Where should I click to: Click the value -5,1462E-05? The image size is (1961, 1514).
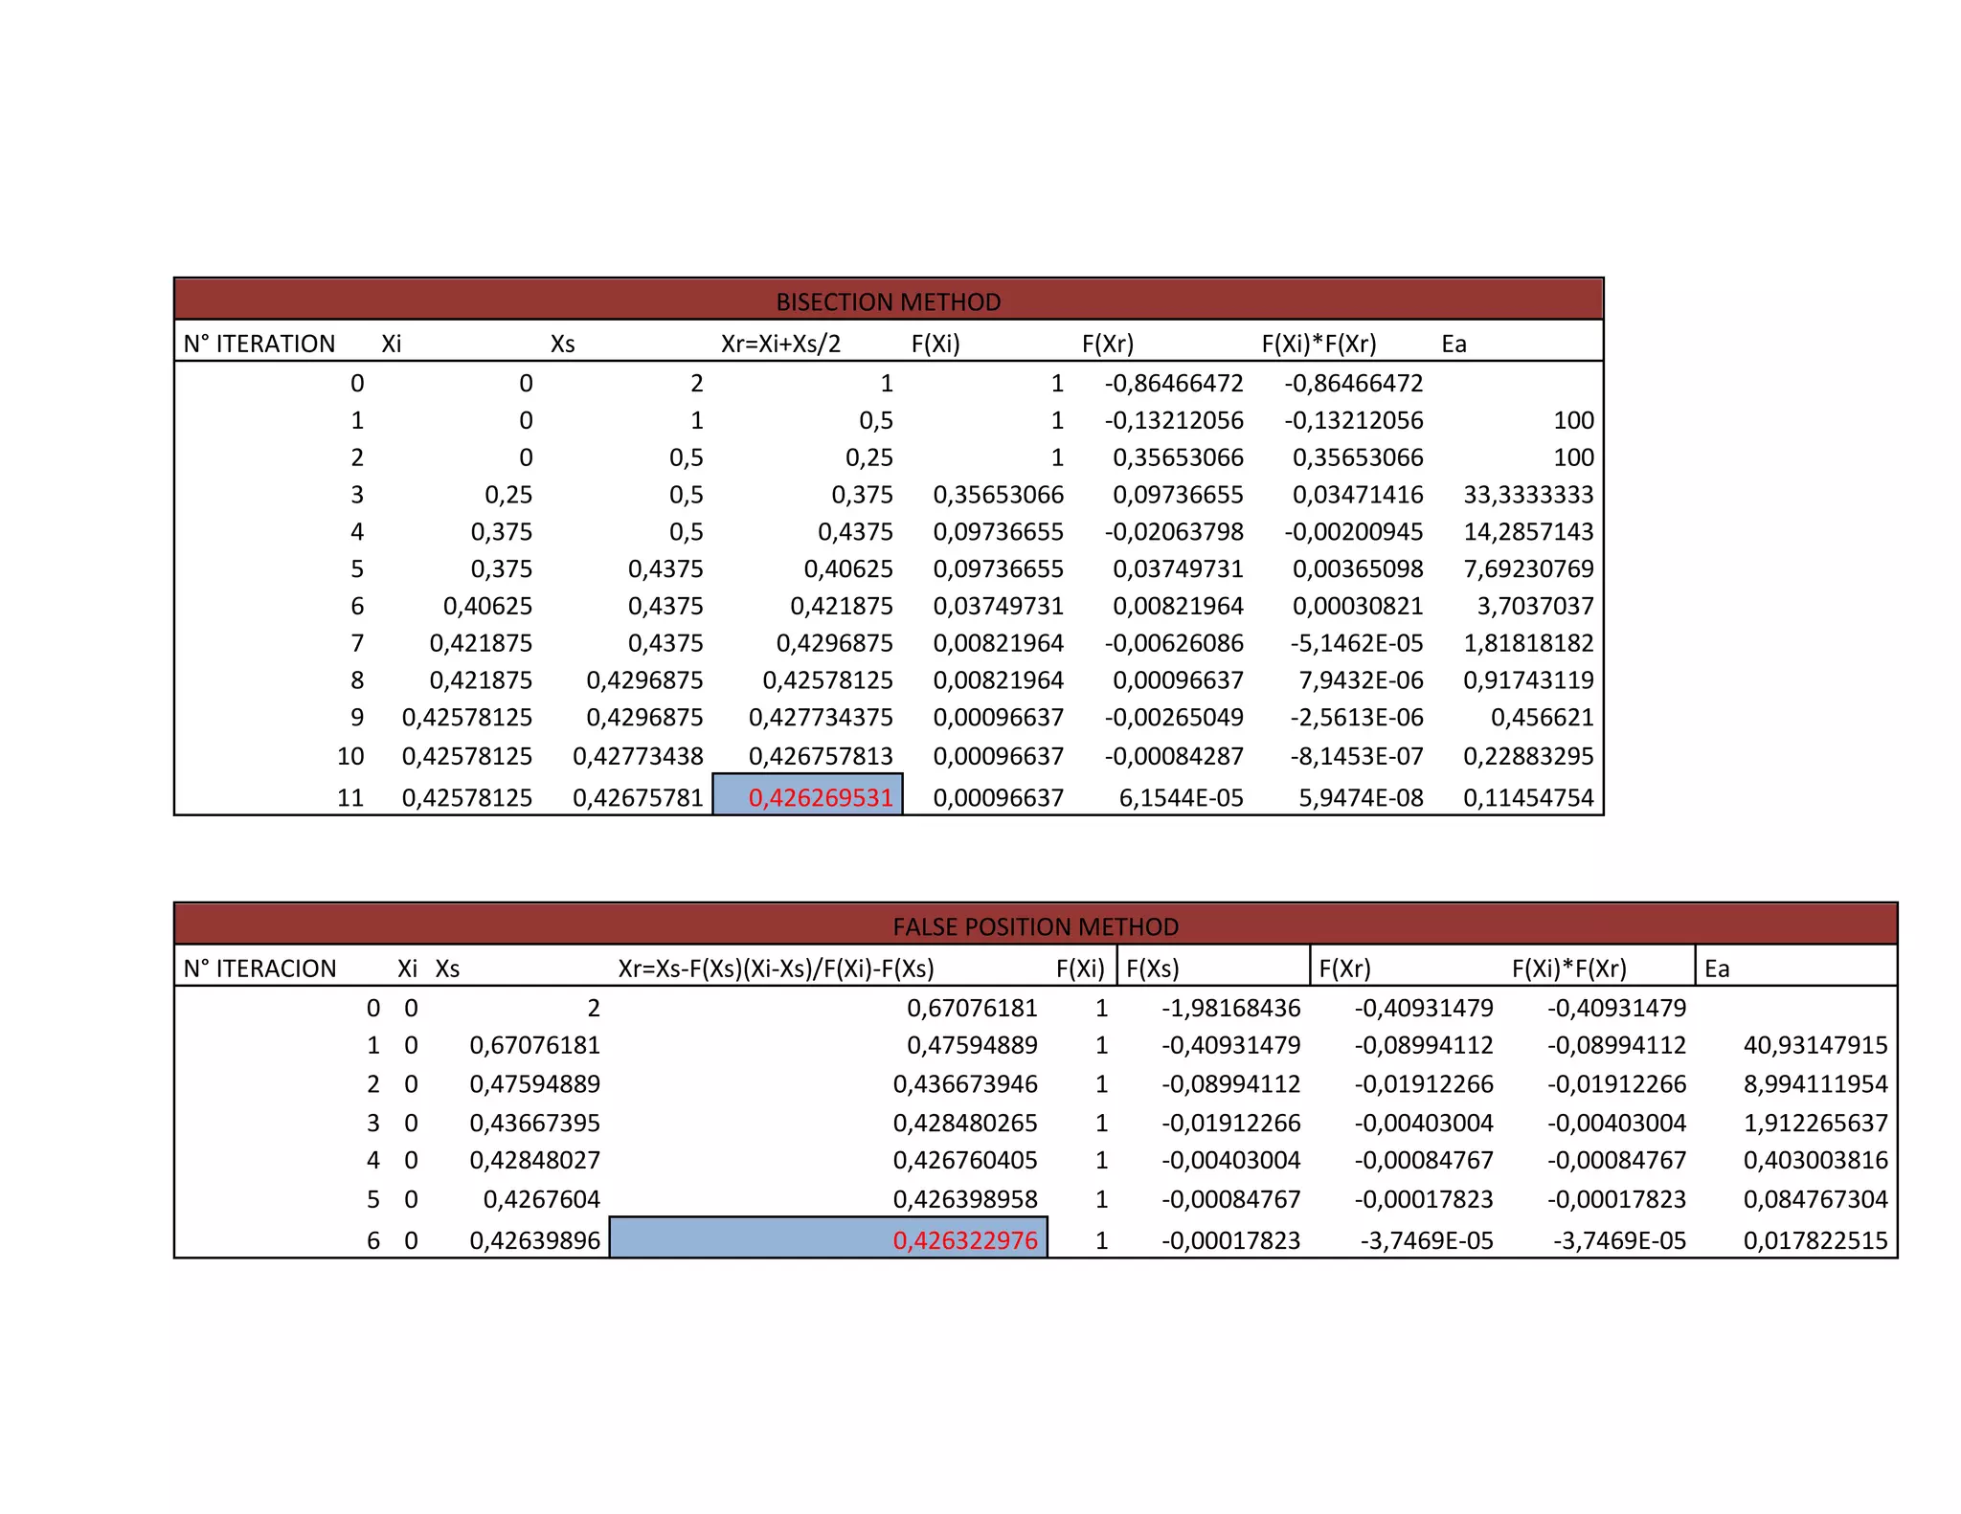[x=1356, y=644]
